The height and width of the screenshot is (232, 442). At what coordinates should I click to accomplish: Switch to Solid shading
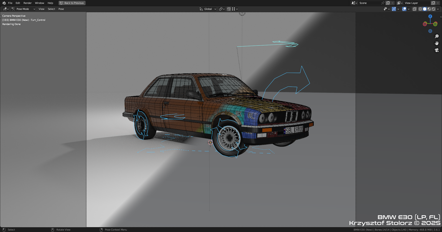[425, 9]
